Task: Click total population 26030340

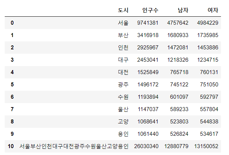Action: pos(146,146)
